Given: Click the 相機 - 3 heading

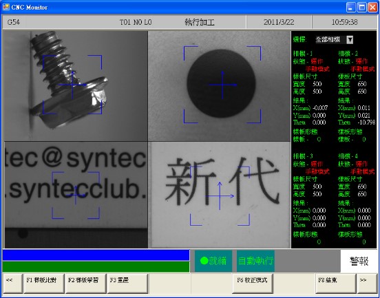Looking at the screenshot, I should click(x=303, y=156).
